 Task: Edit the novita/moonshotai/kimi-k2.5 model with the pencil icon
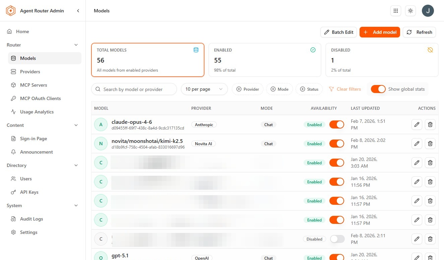point(417,144)
